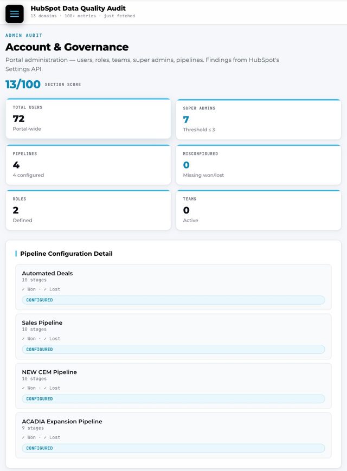347x471 pixels.
Task: Click Won/Lost status under Sales Pipeline
Action: (x=41, y=339)
